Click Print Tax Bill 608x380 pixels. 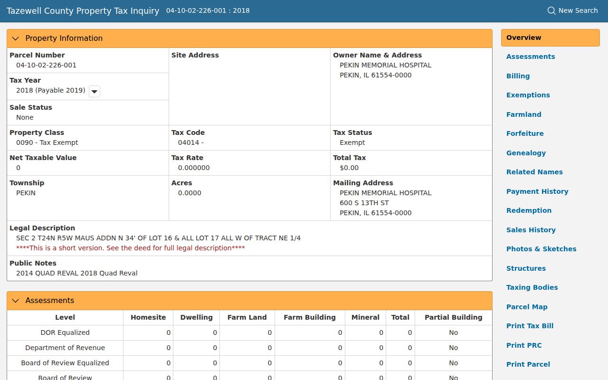click(x=530, y=326)
